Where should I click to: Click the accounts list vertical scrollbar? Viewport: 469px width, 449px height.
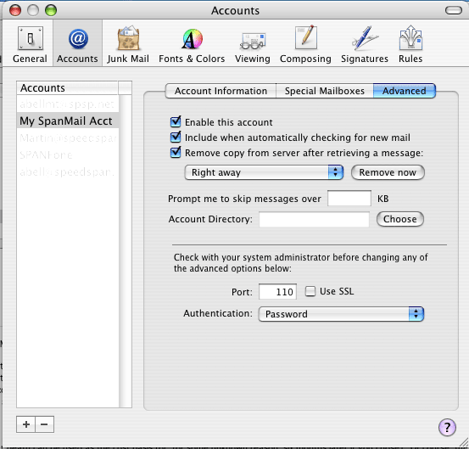point(126,251)
